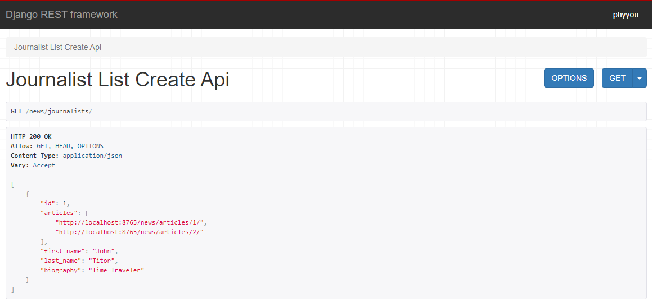652x306 pixels.
Task: Click the "last_name" Titor entry
Action: [x=79, y=261]
